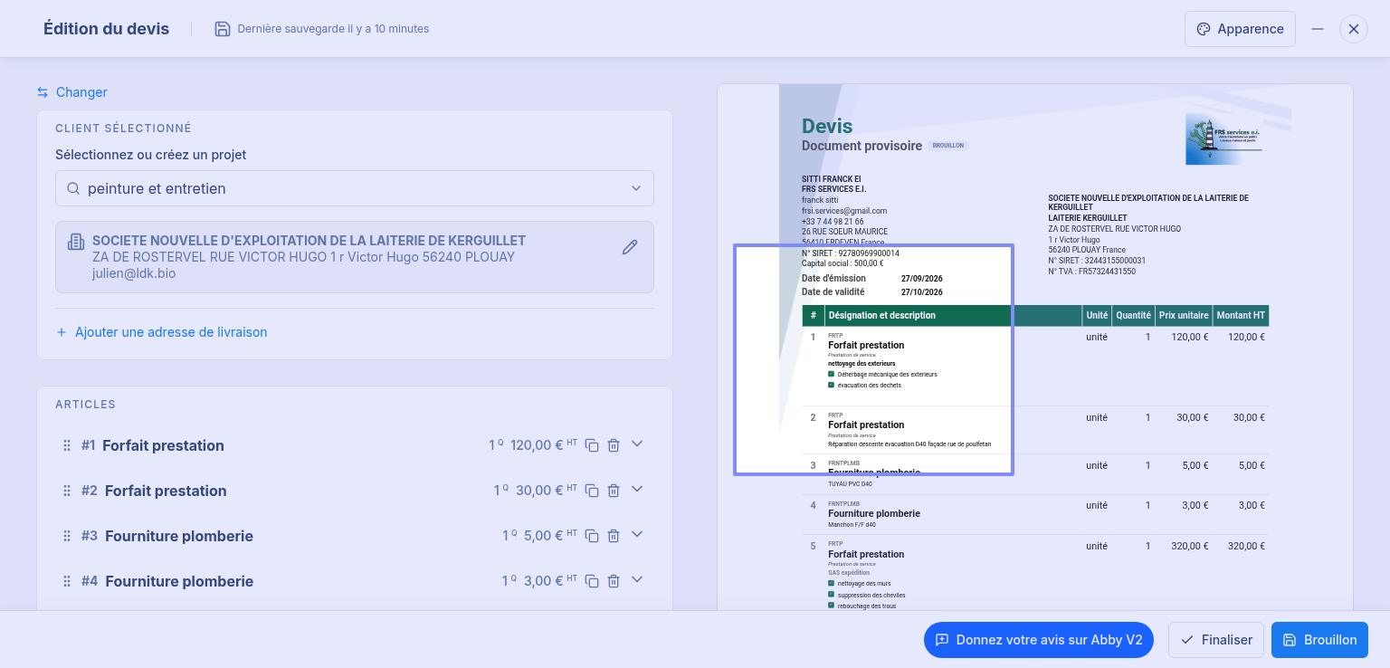Duplicate article #1 Forfait prestation
1390x668 pixels.
[x=592, y=445]
